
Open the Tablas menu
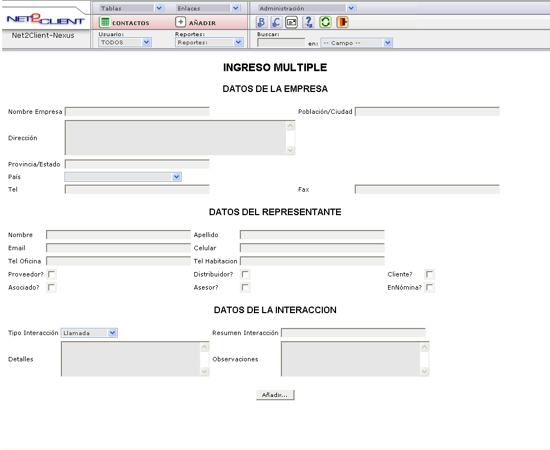coord(132,8)
